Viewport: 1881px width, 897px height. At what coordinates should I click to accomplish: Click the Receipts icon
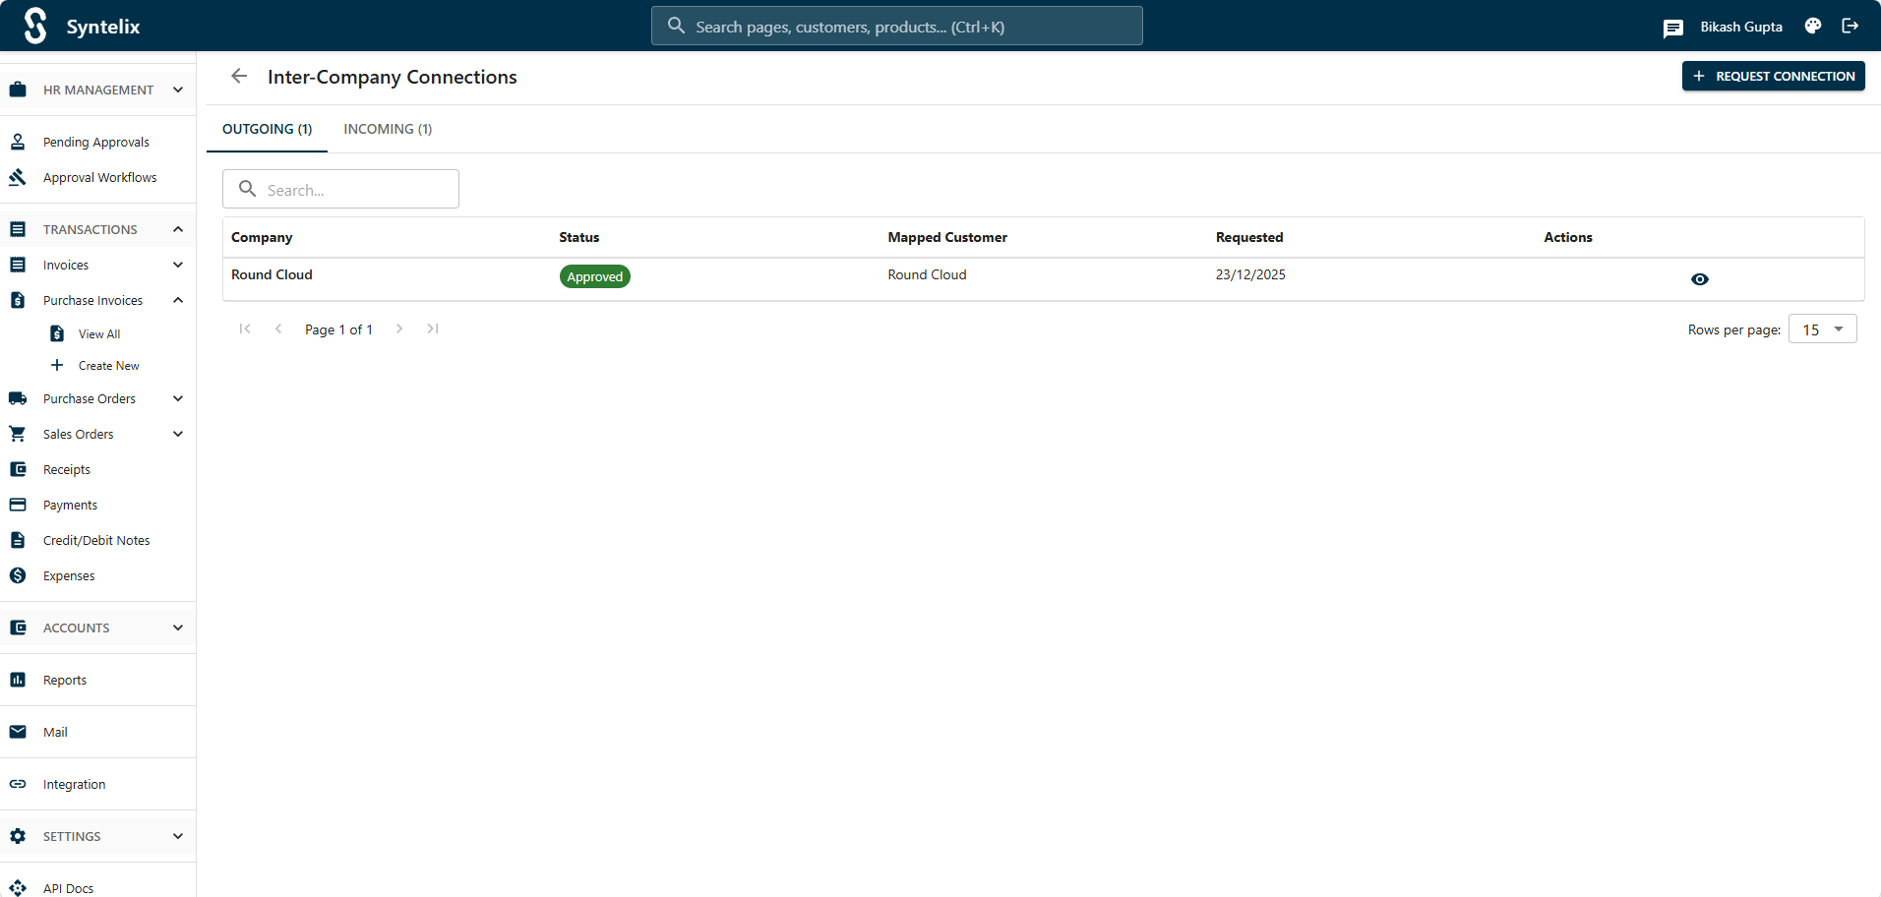pos(18,469)
